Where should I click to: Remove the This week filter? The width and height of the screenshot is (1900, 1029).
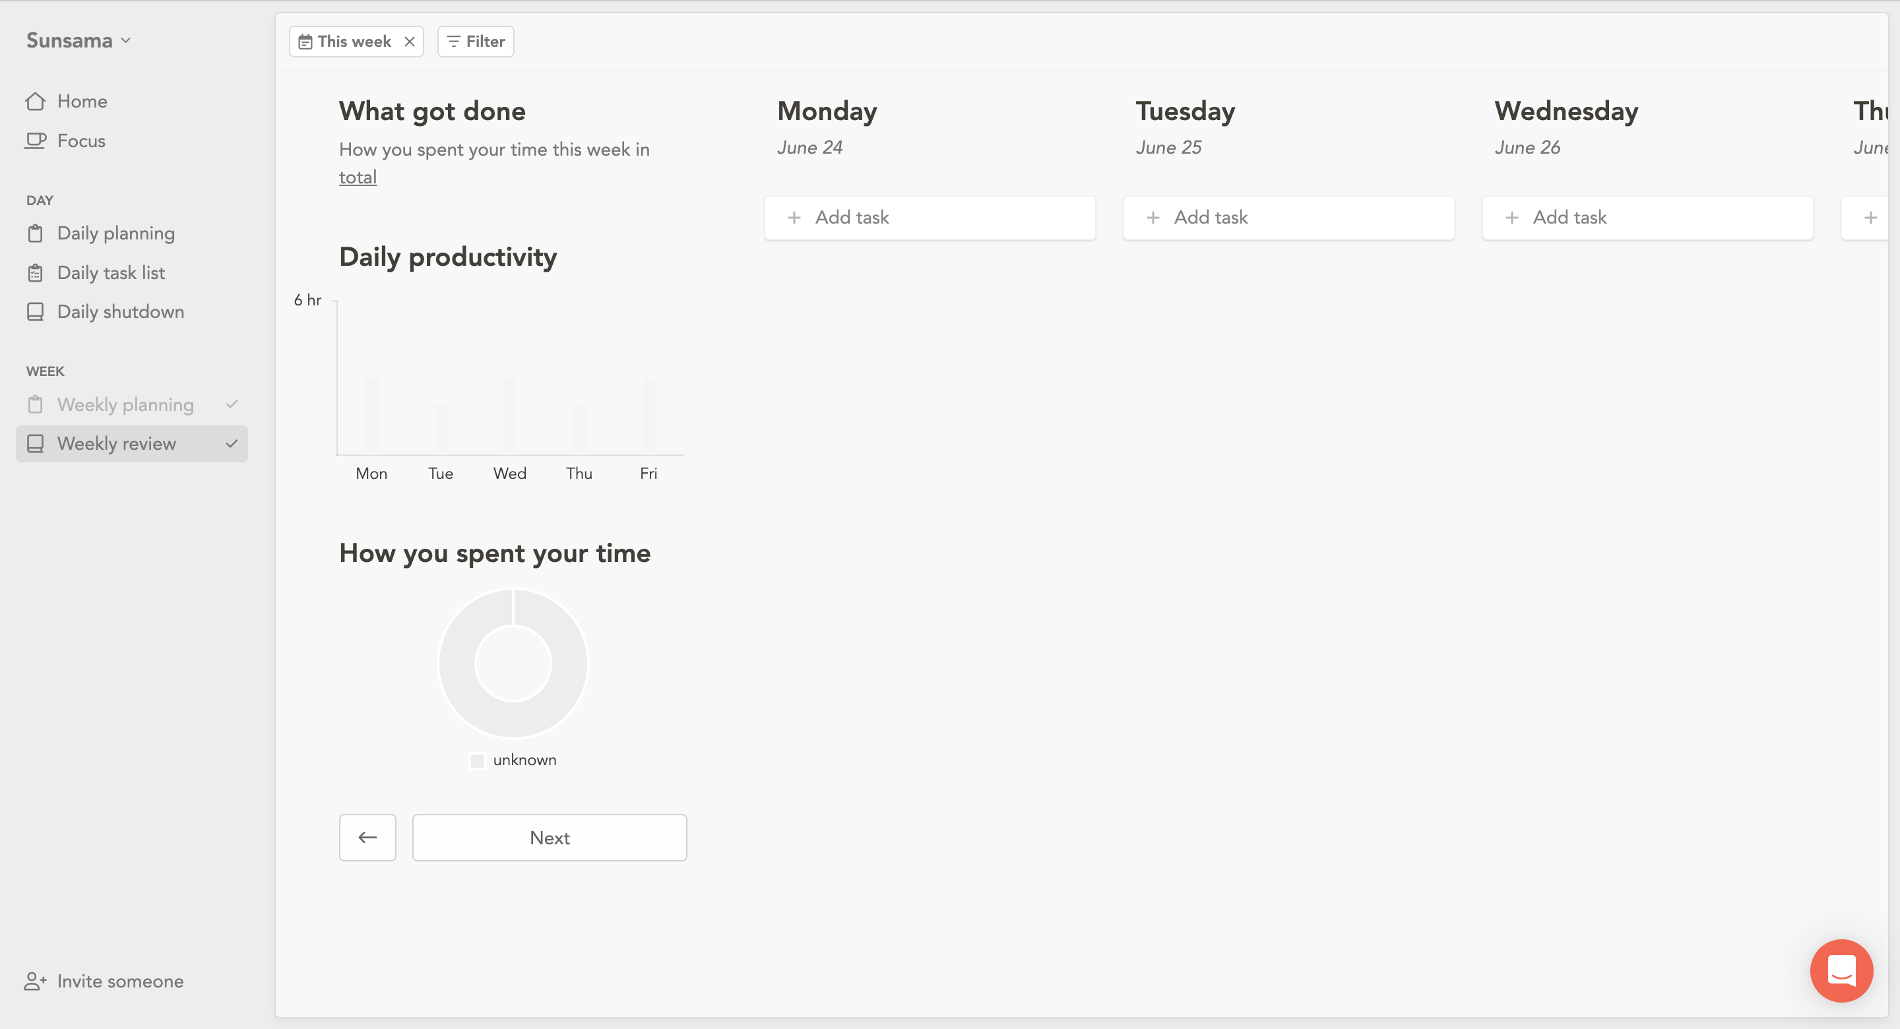409,42
